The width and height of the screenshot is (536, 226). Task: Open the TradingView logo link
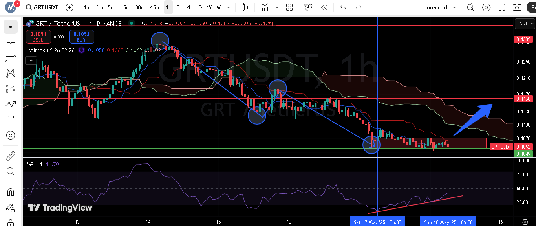click(x=60, y=208)
